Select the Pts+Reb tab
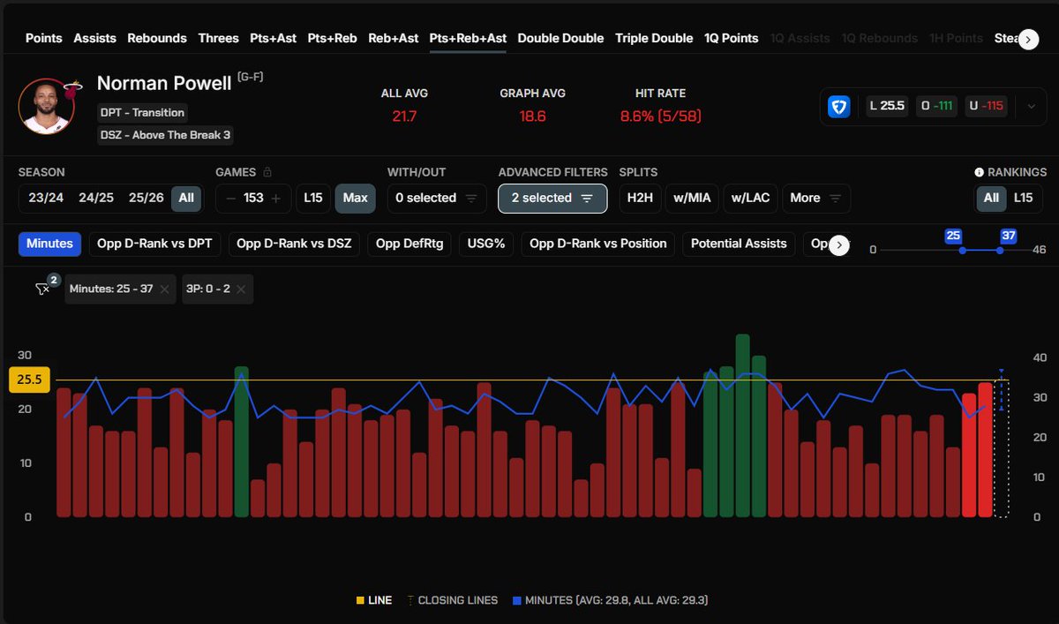The image size is (1059, 624). pos(332,38)
